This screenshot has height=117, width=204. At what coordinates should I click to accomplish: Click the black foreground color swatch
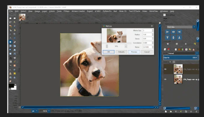[x=11, y=86]
